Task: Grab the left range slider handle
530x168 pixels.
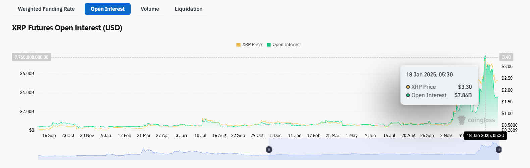Action: [269, 150]
